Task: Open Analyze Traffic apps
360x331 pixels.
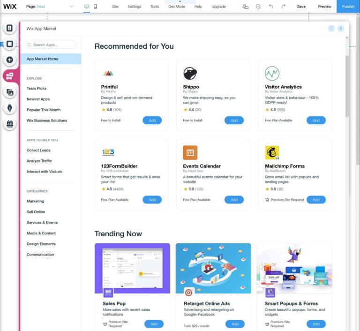Action: (x=39, y=161)
